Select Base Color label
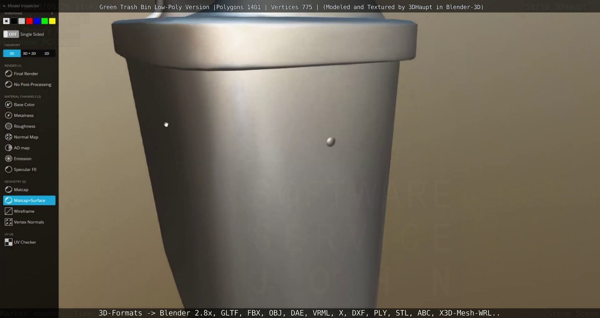The width and height of the screenshot is (600, 318). coord(24,105)
